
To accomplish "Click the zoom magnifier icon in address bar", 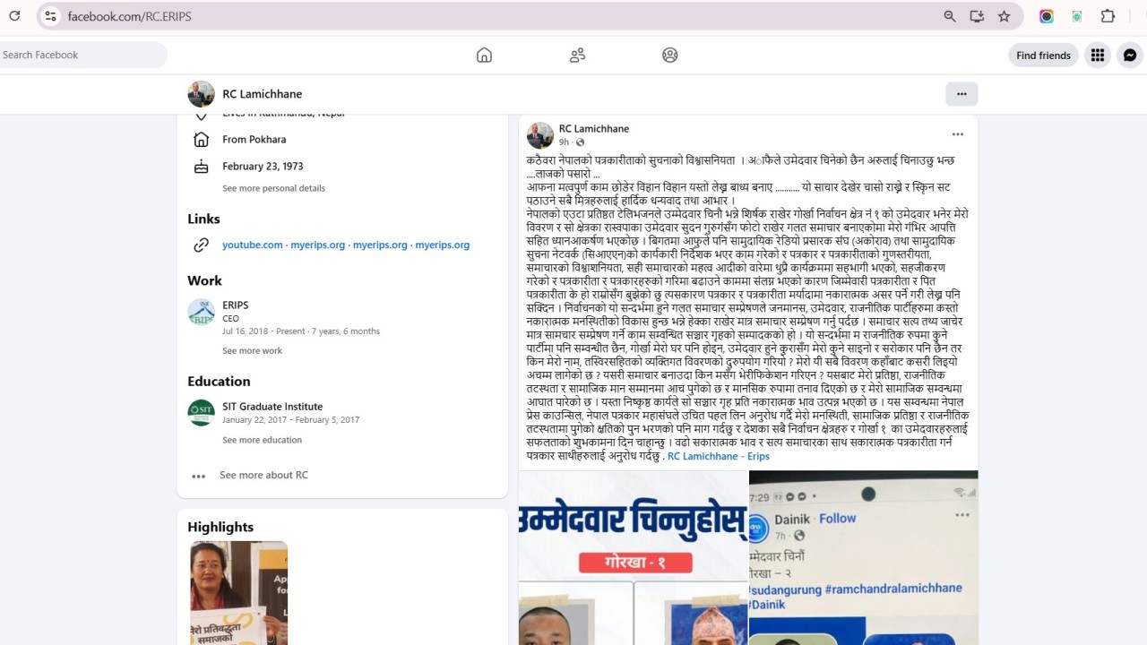I will [x=950, y=16].
